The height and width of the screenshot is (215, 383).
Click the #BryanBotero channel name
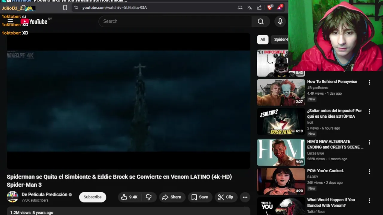(x=317, y=88)
